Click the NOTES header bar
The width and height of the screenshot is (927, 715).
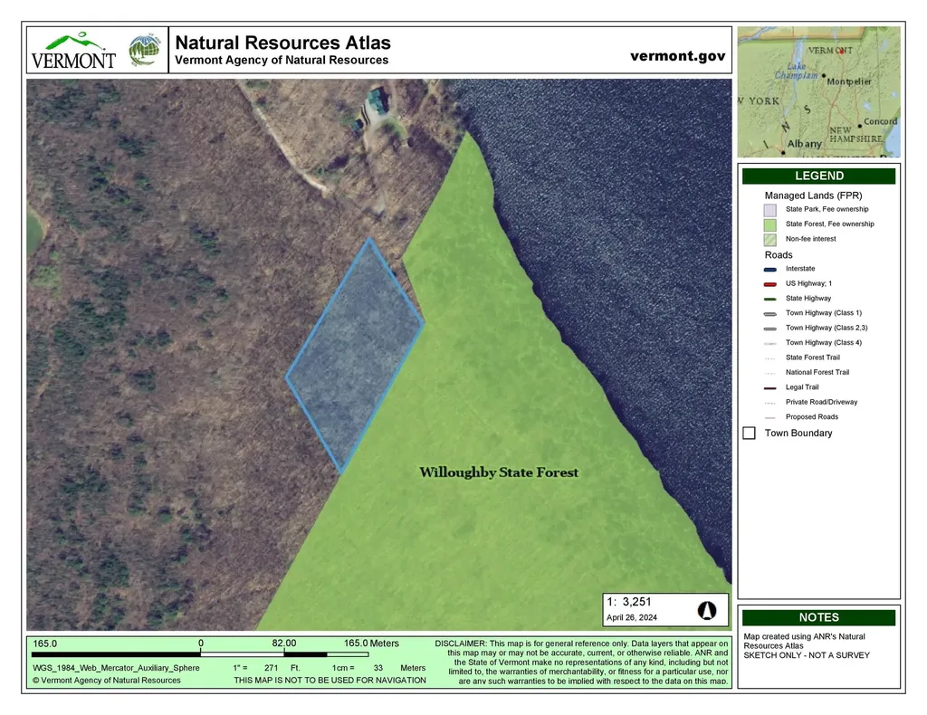[x=818, y=617]
